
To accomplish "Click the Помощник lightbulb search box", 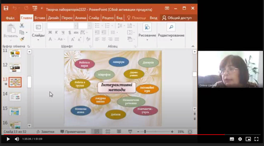I will (136, 18).
